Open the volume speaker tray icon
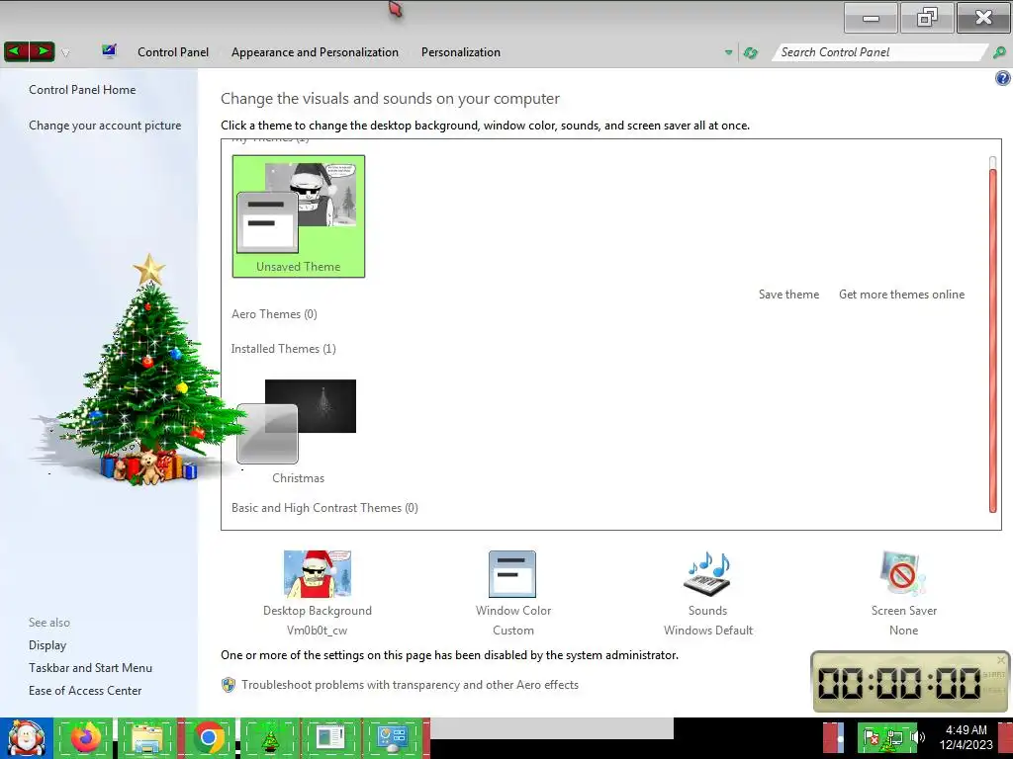1013x759 pixels. pyautogui.click(x=918, y=737)
